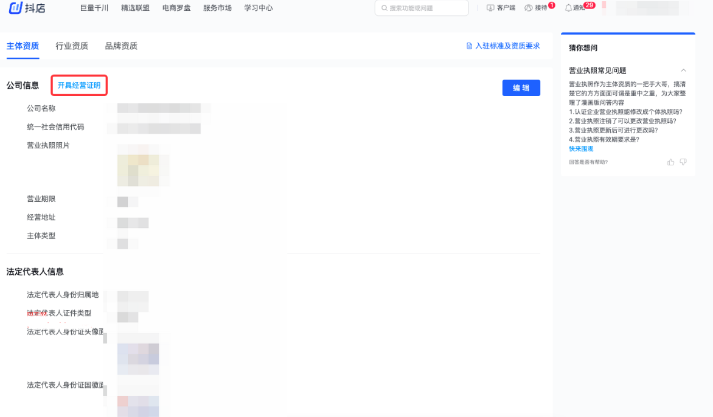Click thumbs up on the answer
713x417 pixels.
(670, 162)
